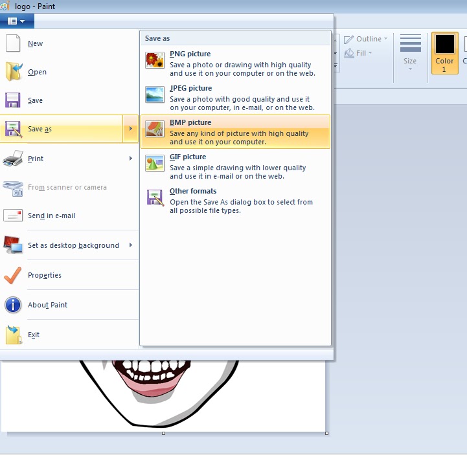Choose Save from the file menu

point(69,100)
